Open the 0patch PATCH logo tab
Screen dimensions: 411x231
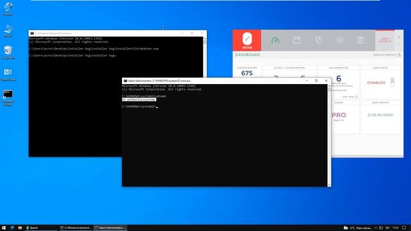coord(247,40)
